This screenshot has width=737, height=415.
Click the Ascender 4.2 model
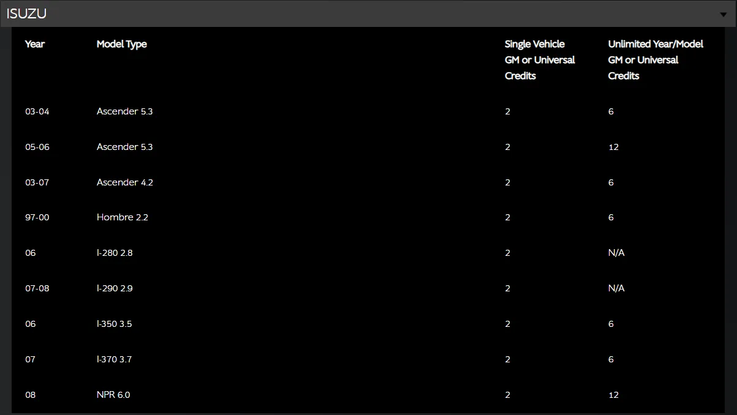125,182
